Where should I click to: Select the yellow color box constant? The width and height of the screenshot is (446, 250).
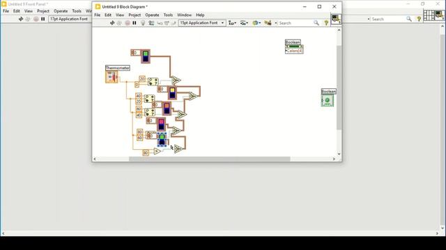pyautogui.click(x=172, y=92)
